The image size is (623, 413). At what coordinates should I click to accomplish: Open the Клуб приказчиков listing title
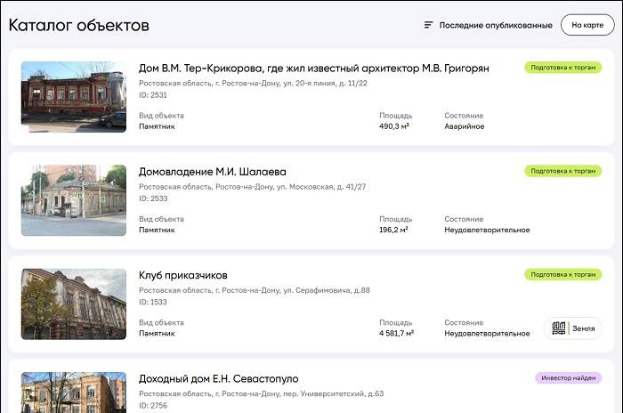point(182,275)
